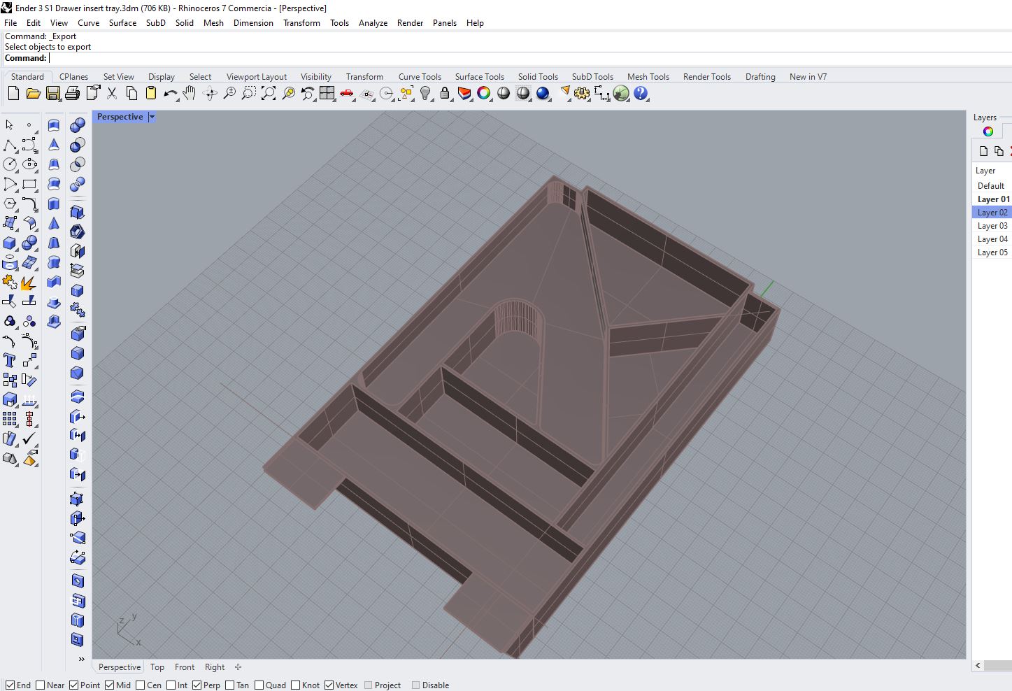Open options with the gear icon
Screen dimensions: 1012x691
pos(582,93)
